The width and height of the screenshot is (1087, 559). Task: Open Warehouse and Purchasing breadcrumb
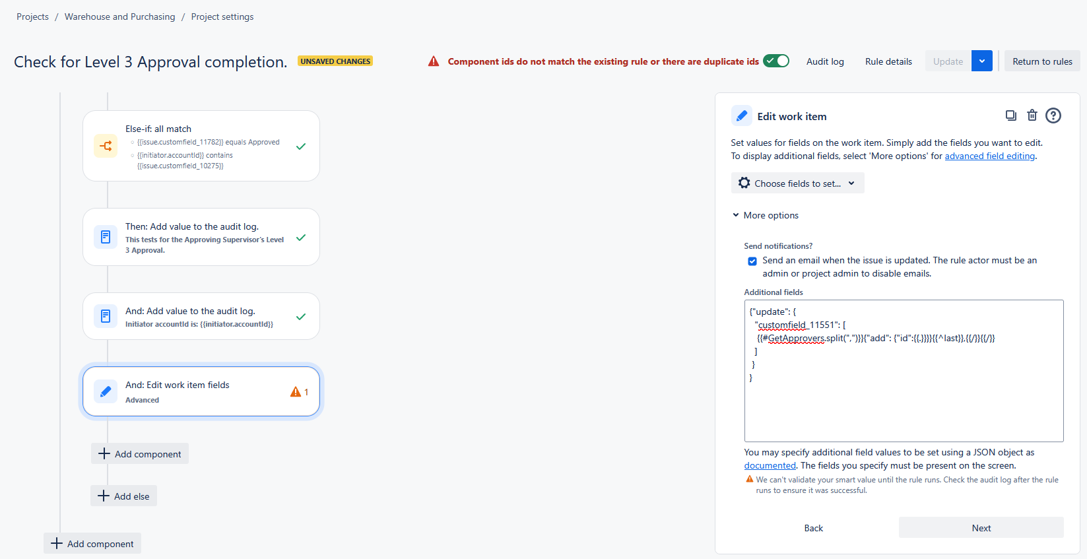(x=120, y=16)
